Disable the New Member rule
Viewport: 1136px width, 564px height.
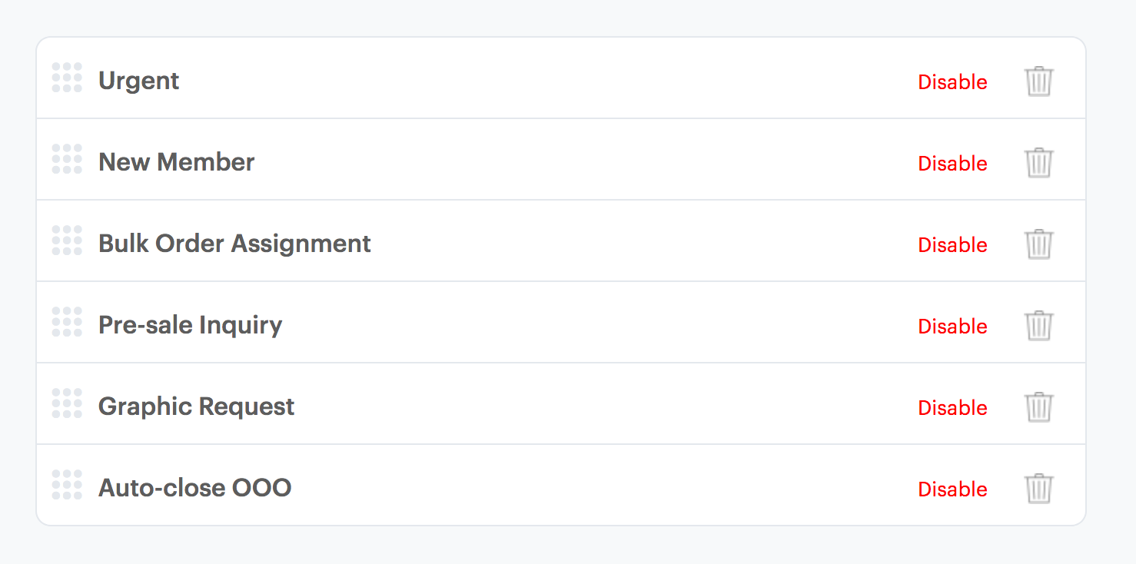(x=952, y=164)
